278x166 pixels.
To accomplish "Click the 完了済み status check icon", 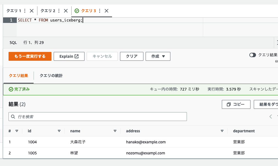I will [x=11, y=89].
